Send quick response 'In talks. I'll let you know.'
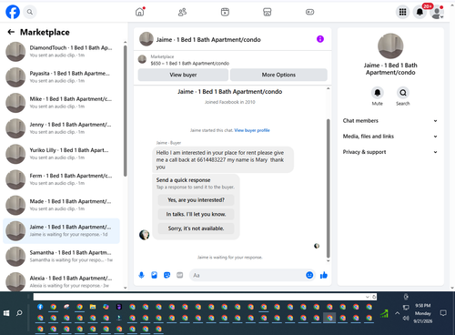 point(196,214)
